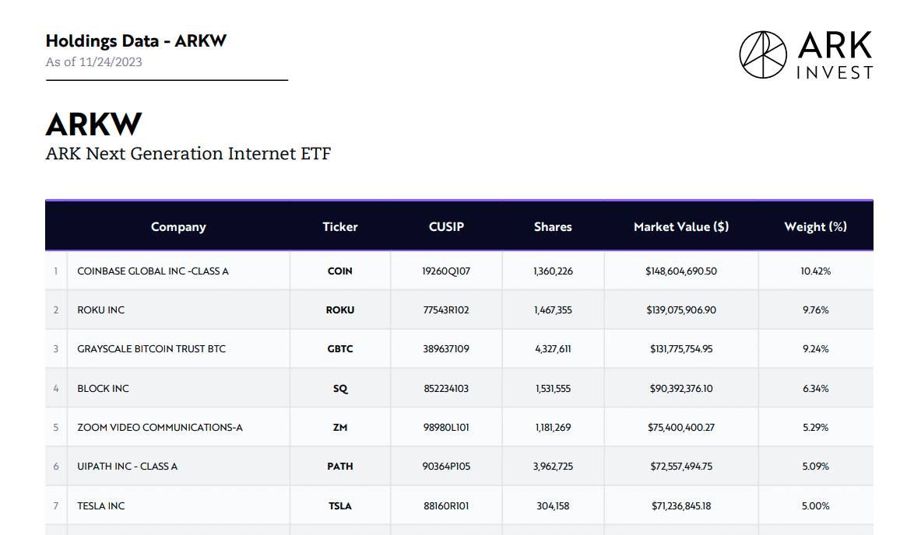Click row number 4 beside BLOCK INC
The image size is (914, 535).
(56, 388)
